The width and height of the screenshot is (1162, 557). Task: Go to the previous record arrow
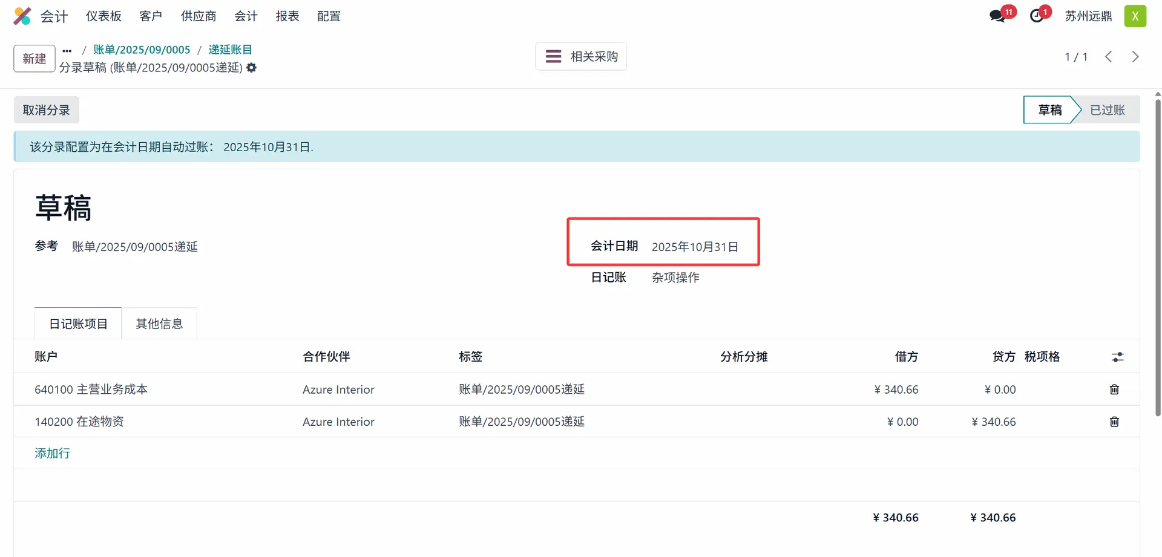click(1108, 57)
